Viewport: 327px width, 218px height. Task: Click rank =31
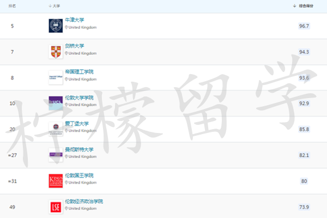click(13, 181)
